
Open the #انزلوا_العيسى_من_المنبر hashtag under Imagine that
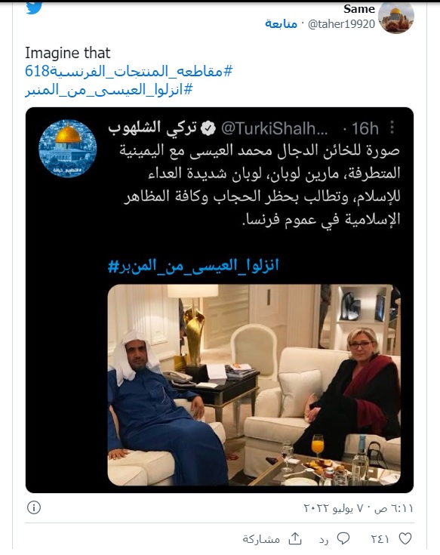tap(109, 90)
